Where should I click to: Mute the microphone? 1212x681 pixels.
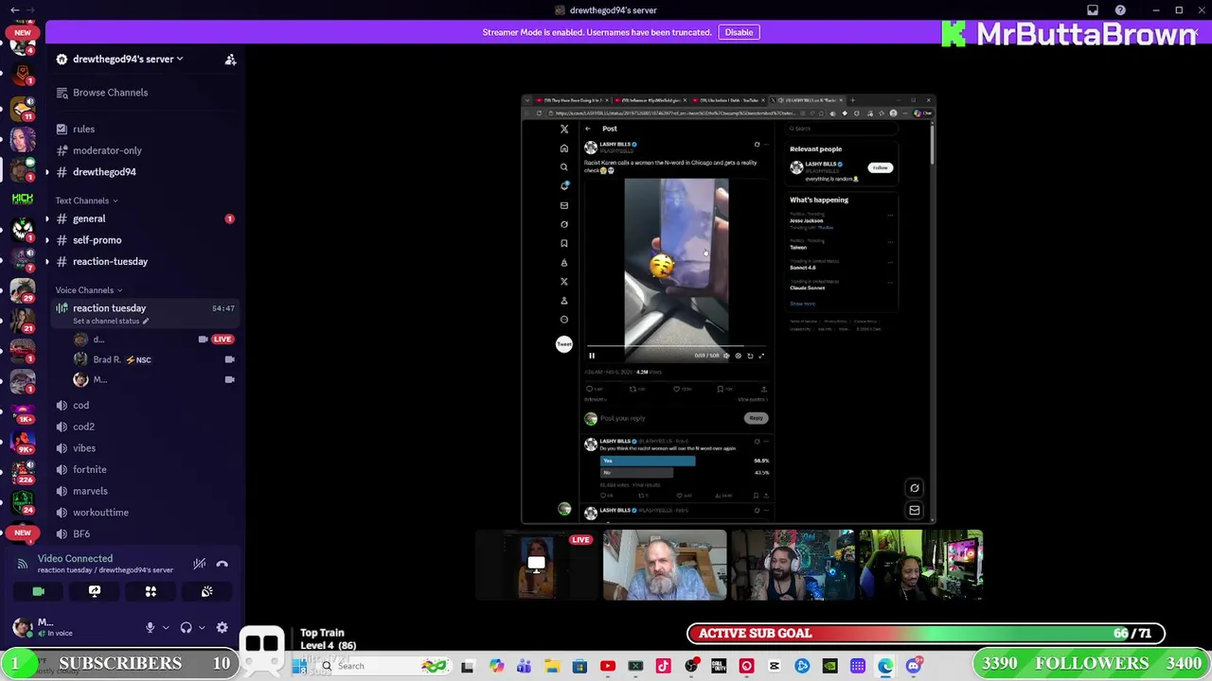click(150, 627)
